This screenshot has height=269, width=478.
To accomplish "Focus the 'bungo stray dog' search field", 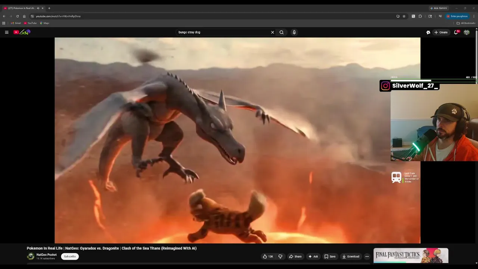I will tap(223, 32).
